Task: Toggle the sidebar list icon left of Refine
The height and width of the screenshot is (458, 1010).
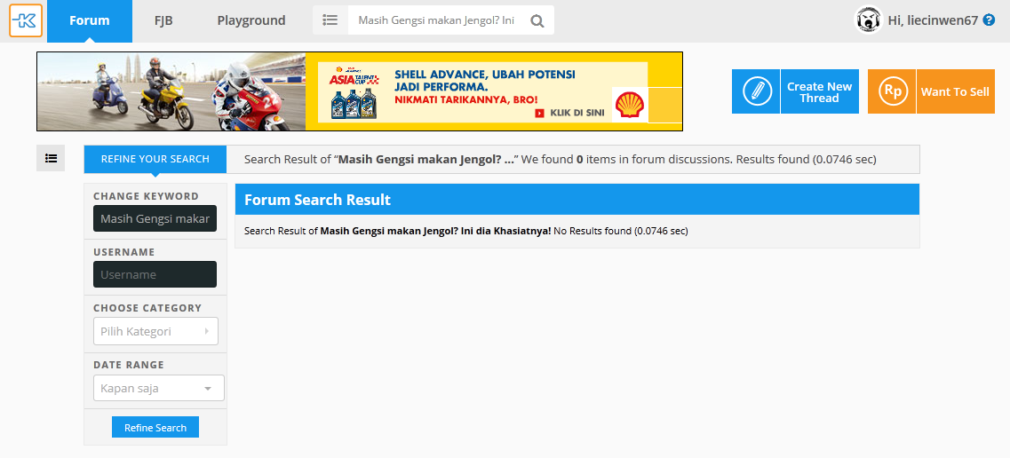Action: point(51,158)
